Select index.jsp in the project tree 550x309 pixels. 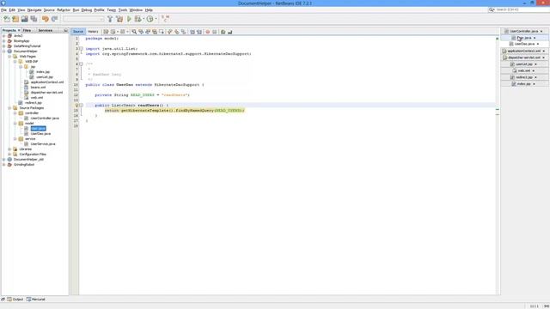coord(43,72)
